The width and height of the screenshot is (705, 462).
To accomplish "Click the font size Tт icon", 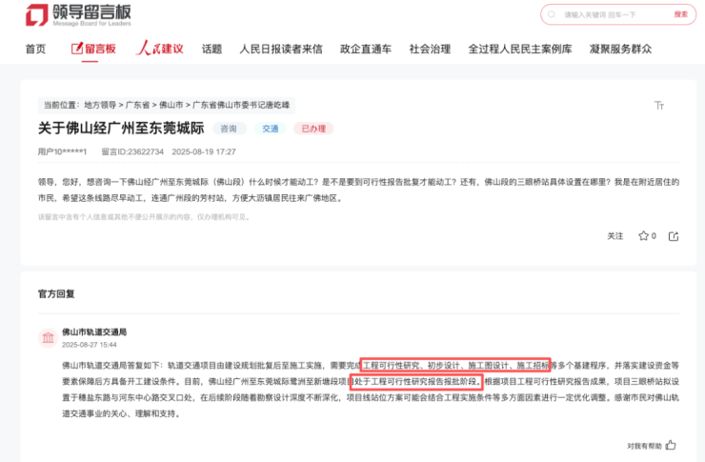I will point(659,105).
